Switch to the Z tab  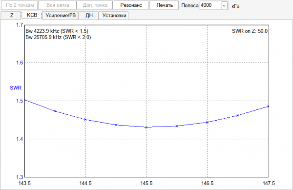(11, 15)
